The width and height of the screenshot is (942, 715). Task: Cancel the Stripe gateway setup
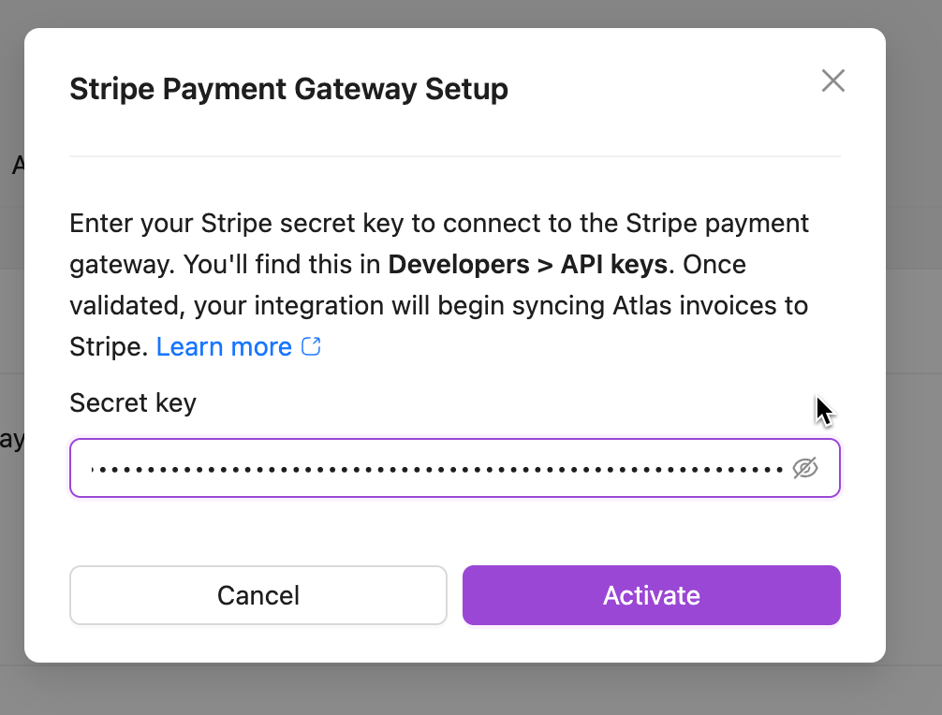(x=258, y=595)
